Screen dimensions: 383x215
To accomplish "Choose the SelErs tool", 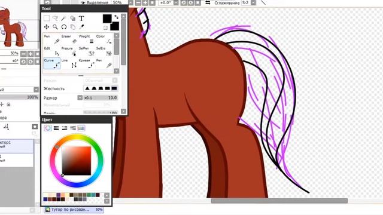I will pos(104,51).
